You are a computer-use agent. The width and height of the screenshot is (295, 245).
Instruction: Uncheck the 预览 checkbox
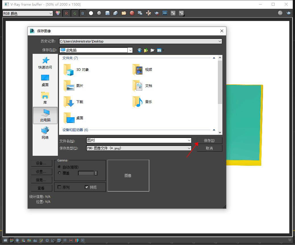[x=87, y=187]
